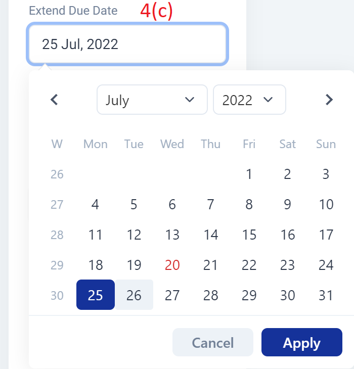Image resolution: width=354 pixels, height=369 pixels.
Task: Apply the selected date
Action: click(302, 342)
